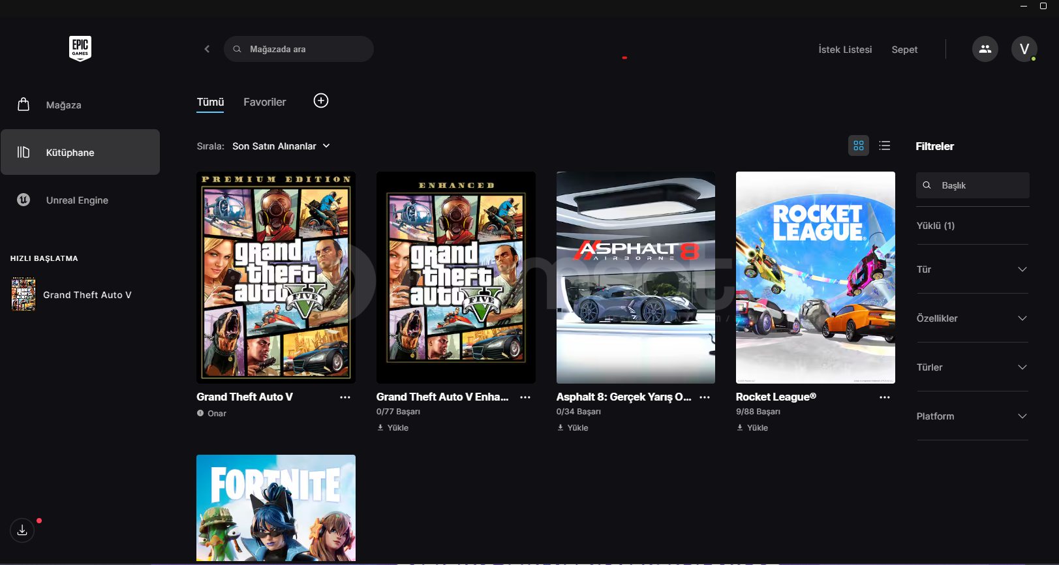The image size is (1059, 565).
Task: Click the download icon for GTA V Enhanced
Action: pyautogui.click(x=380, y=428)
